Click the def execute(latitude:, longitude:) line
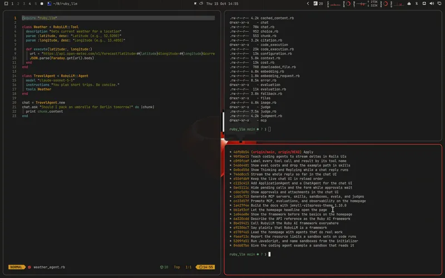 (59, 49)
